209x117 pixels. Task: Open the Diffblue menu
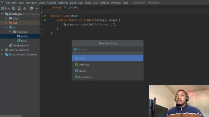tap(104, 3)
